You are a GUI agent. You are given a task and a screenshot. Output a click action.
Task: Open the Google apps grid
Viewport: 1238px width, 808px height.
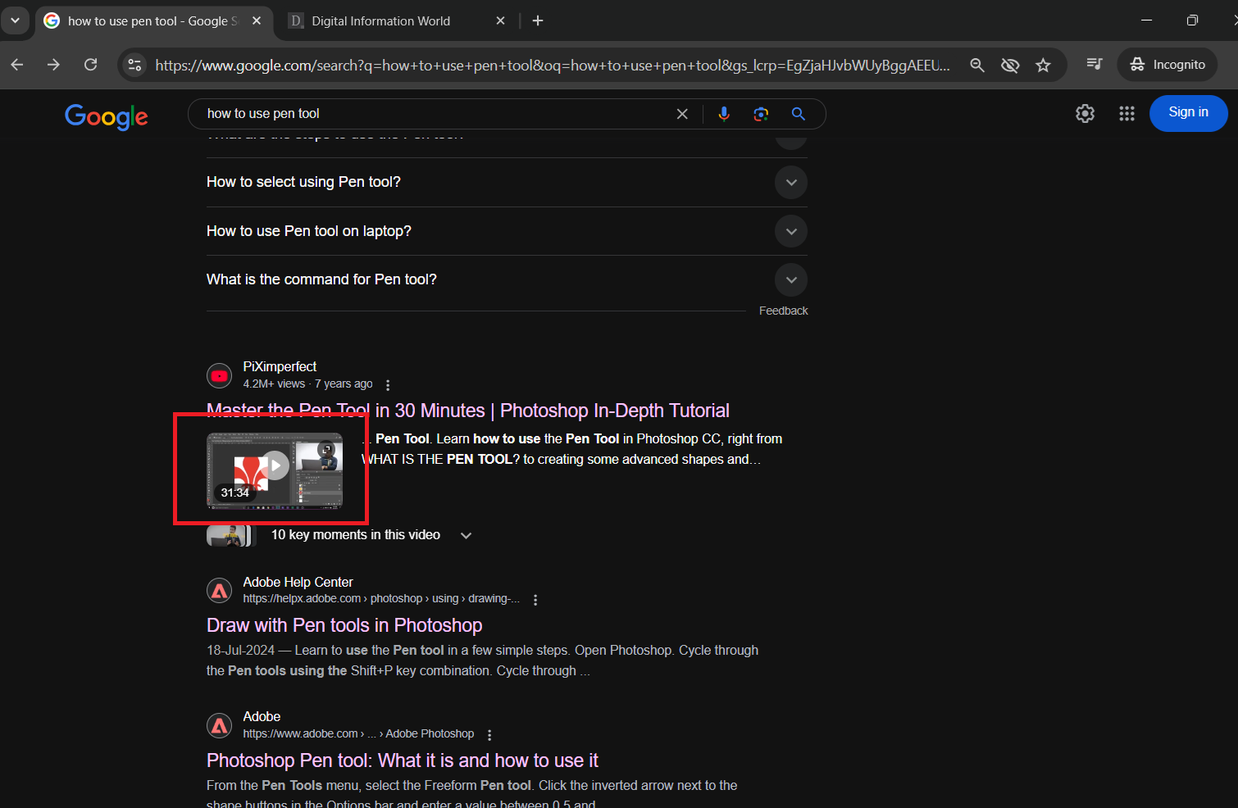1126,114
